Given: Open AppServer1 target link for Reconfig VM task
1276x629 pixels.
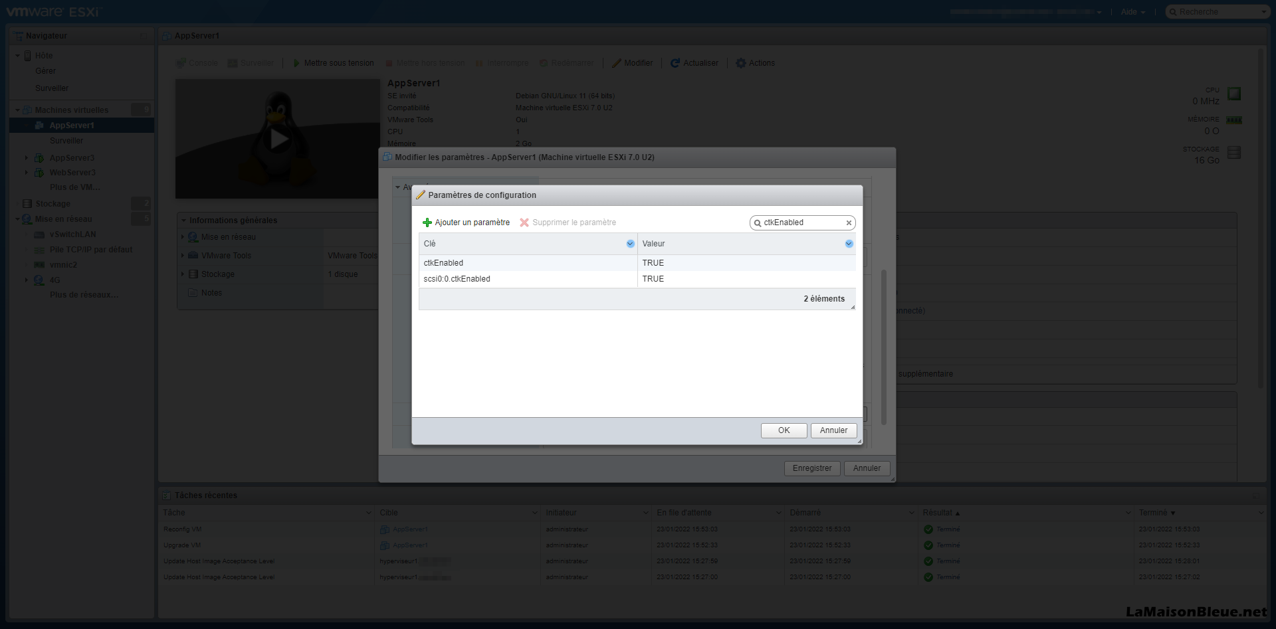Looking at the screenshot, I should coord(410,529).
